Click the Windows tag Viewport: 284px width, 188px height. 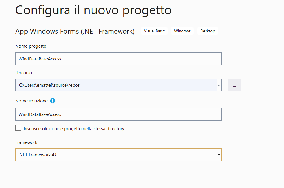pos(182,31)
